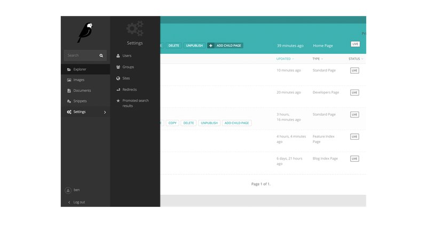Click LIVE badge in the Feature Index Page row
The image size is (427, 240).
(x=354, y=137)
